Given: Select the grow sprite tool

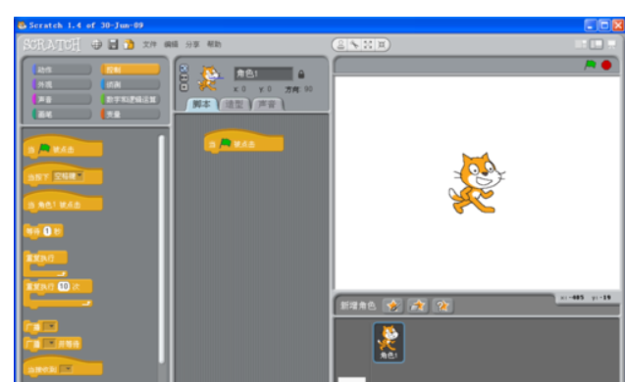Looking at the screenshot, I should coord(368,45).
